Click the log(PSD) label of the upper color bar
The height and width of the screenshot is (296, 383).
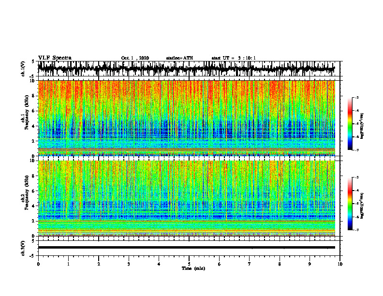tap(362, 126)
